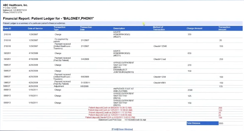This screenshot has height=131, width=244.
Task: Click charge amount 270
Action: (190, 65)
